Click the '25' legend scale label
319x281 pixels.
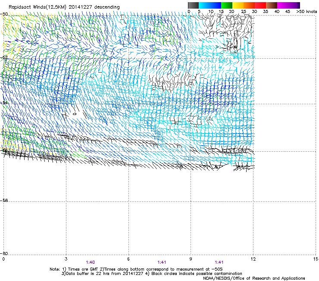[x=244, y=12]
